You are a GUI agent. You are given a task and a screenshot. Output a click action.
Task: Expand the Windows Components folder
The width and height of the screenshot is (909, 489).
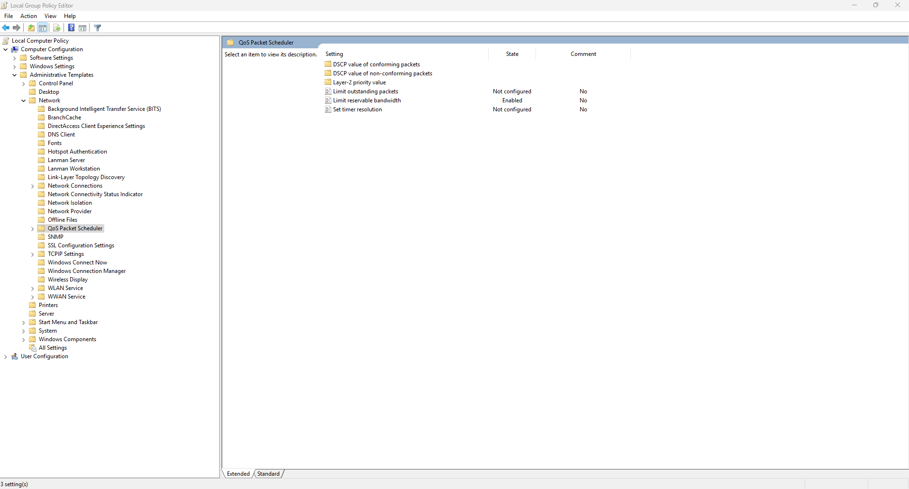click(24, 340)
